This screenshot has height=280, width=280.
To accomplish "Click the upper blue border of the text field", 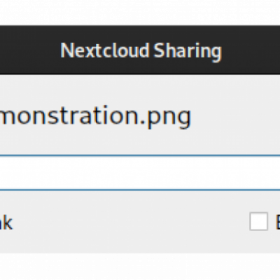I will [x=140, y=155].
